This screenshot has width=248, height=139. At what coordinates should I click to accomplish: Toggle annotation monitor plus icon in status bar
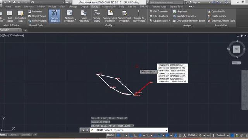208,136
